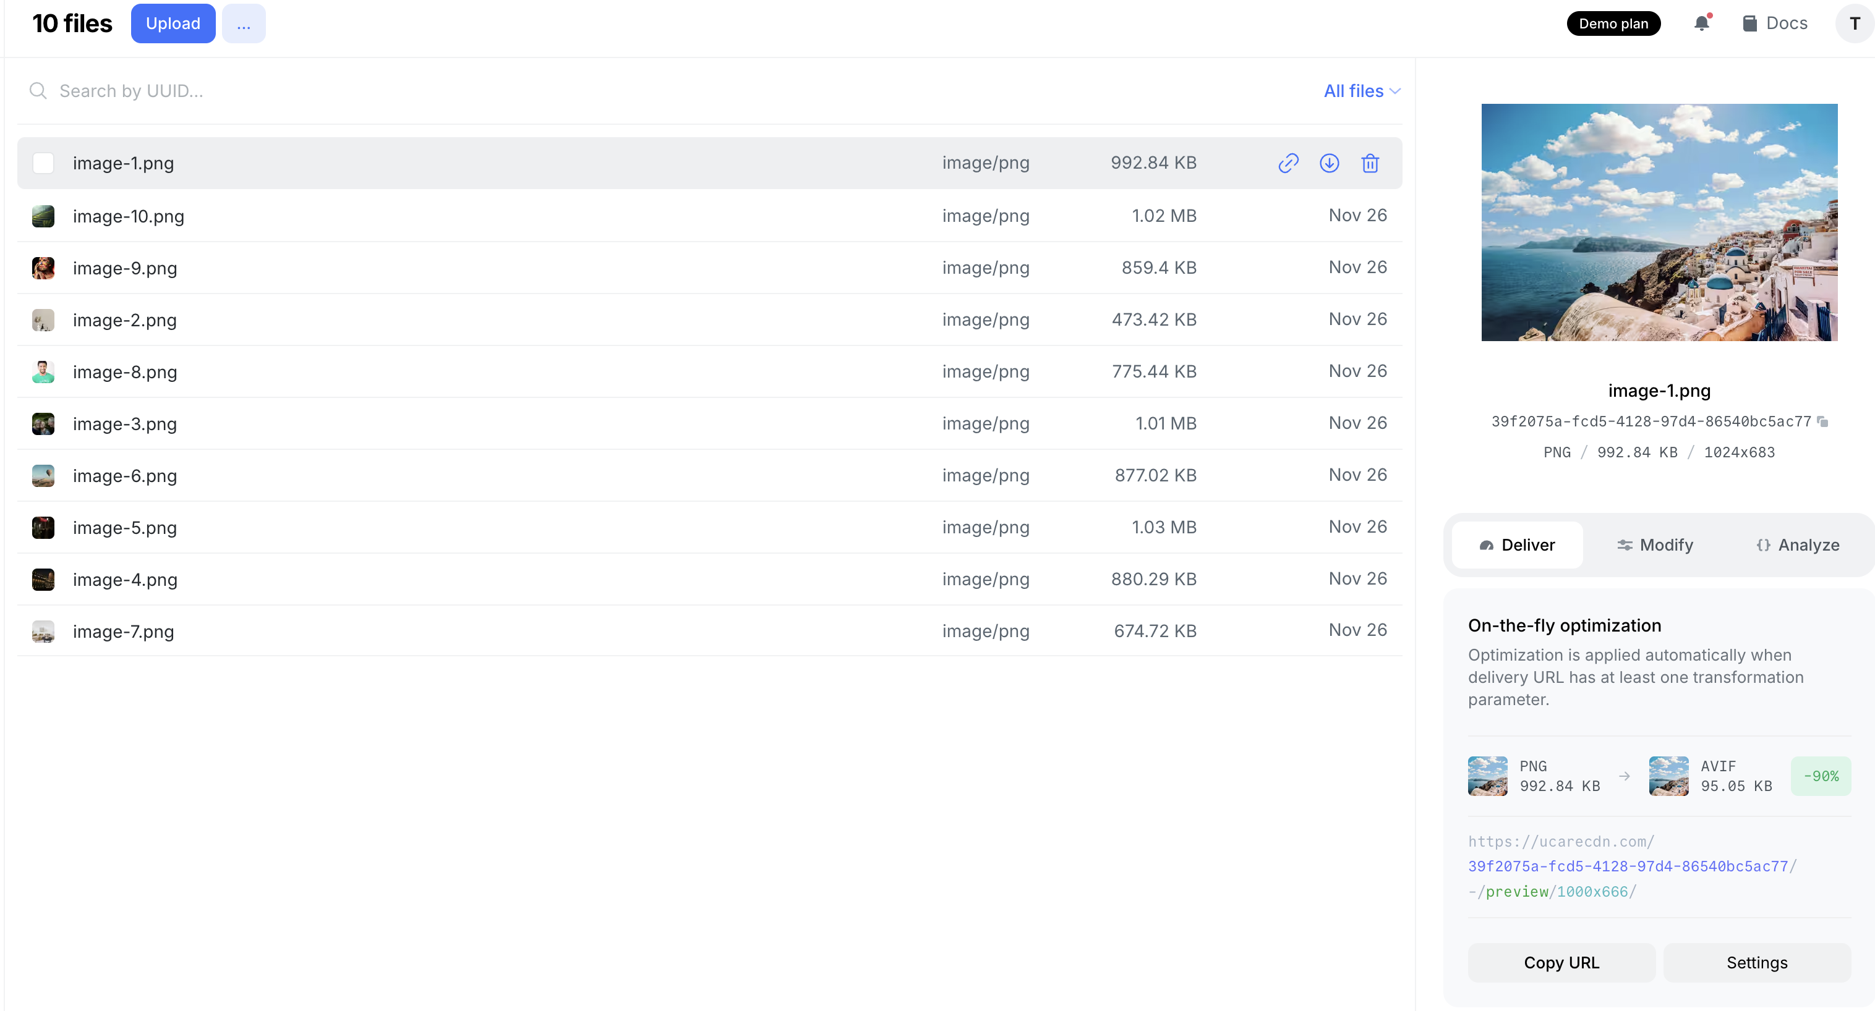Open the user avatar T menu

1854,23
